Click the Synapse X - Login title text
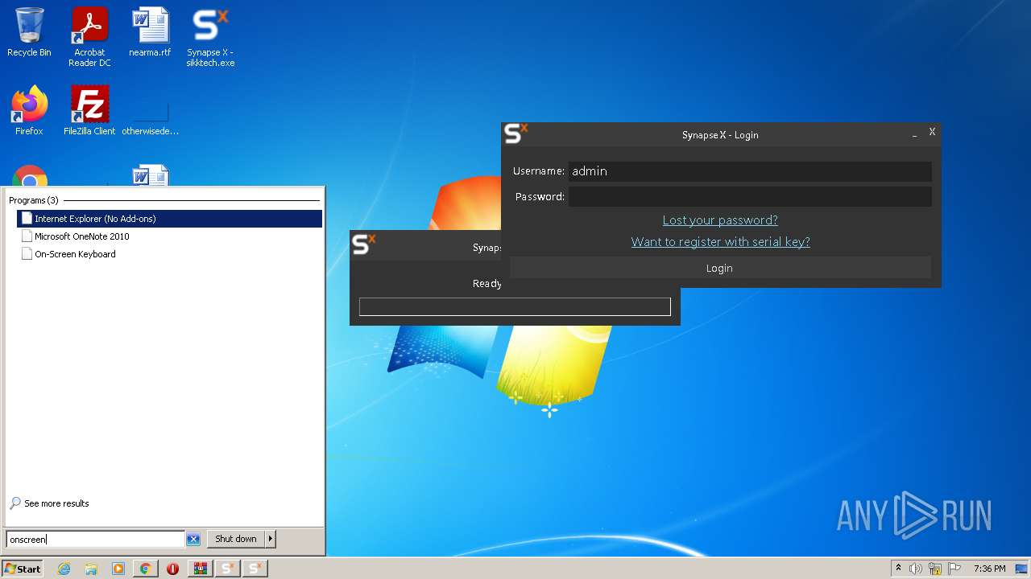This screenshot has height=579, width=1031. pyautogui.click(x=720, y=135)
